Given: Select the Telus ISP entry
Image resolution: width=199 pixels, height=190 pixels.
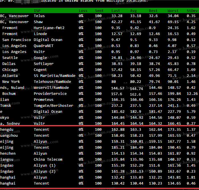Looking at the screenshot, I should (x=39, y=16).
